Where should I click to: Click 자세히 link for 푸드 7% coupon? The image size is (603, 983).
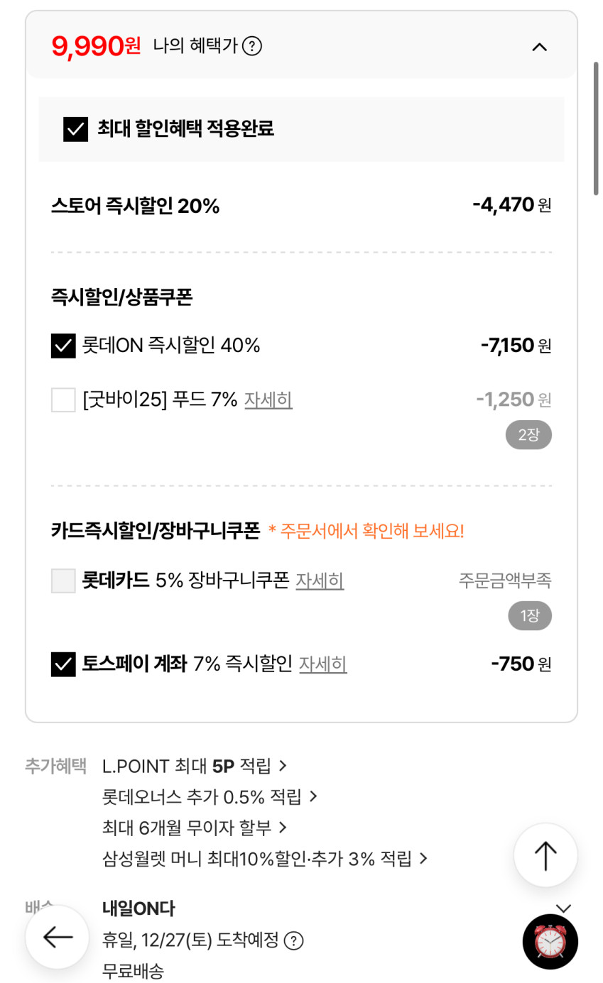coord(268,400)
